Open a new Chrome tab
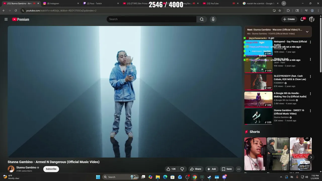322x181 pixels. (284, 3)
